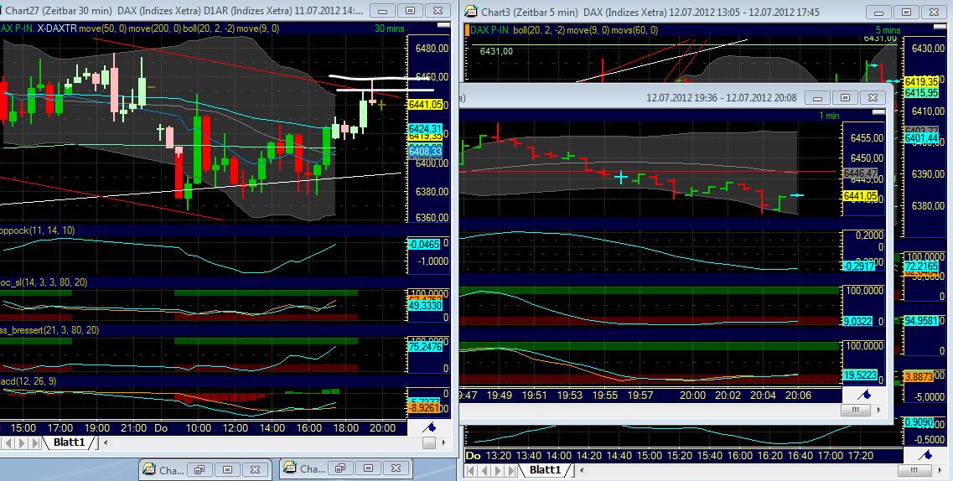Image resolution: width=953 pixels, height=481 pixels.
Task: Click the 19,5223 indicator value
Action: (860, 376)
